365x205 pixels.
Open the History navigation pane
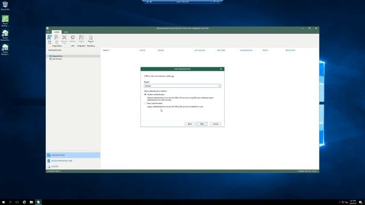coord(74,166)
